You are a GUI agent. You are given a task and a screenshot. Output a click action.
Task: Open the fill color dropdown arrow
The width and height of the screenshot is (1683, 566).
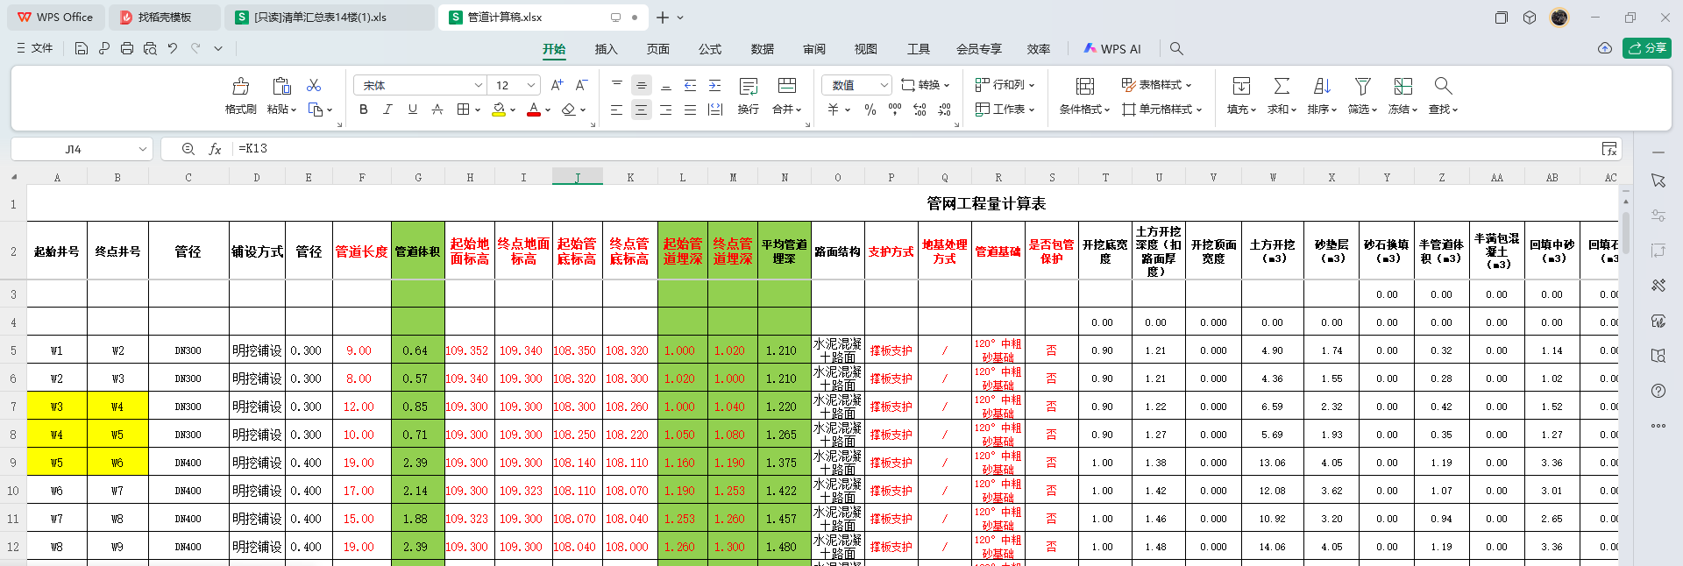pyautogui.click(x=513, y=110)
